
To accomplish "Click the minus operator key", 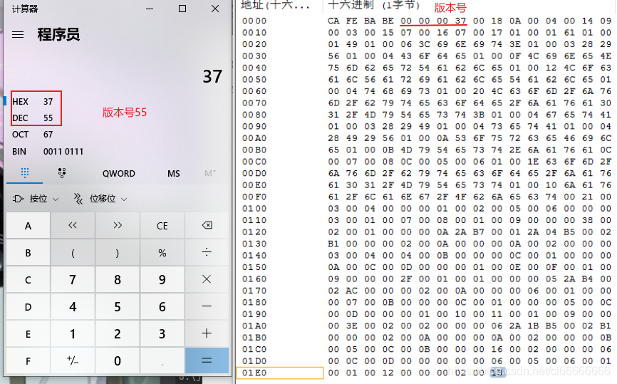I will click(207, 306).
